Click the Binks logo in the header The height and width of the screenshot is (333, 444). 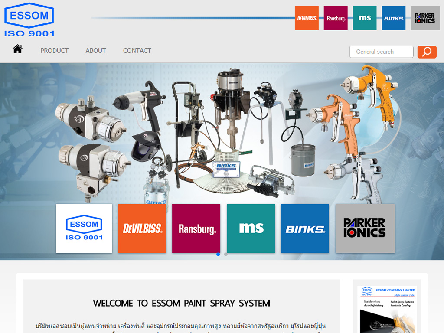coord(394,18)
